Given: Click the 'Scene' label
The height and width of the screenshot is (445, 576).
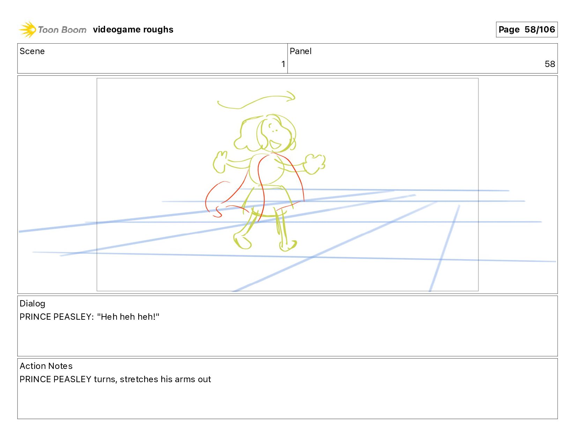Looking at the screenshot, I should [32, 51].
